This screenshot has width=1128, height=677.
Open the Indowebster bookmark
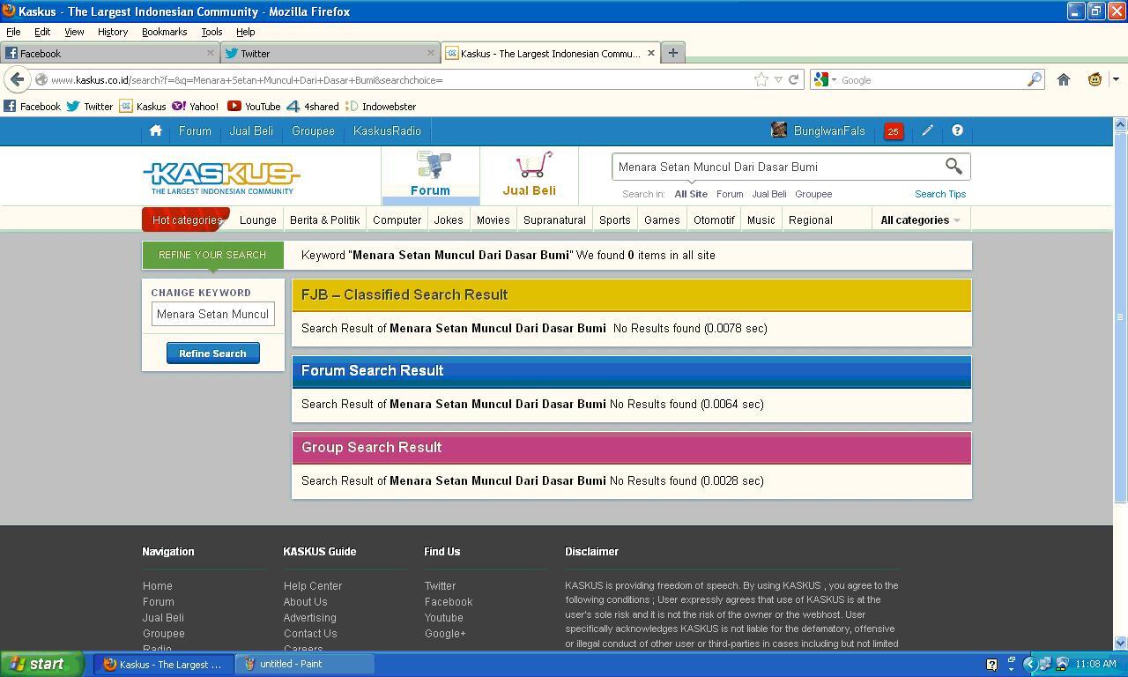pos(381,106)
